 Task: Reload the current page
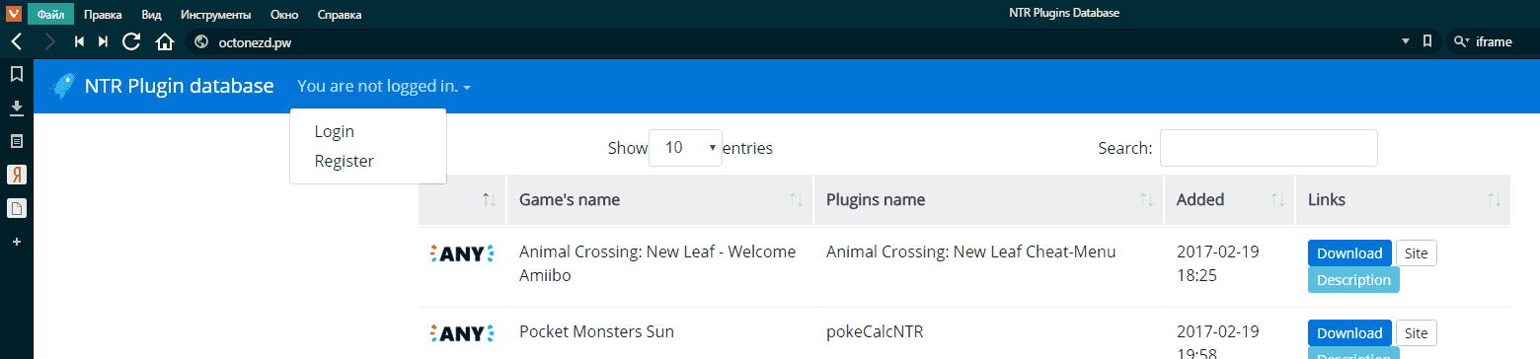tap(131, 41)
